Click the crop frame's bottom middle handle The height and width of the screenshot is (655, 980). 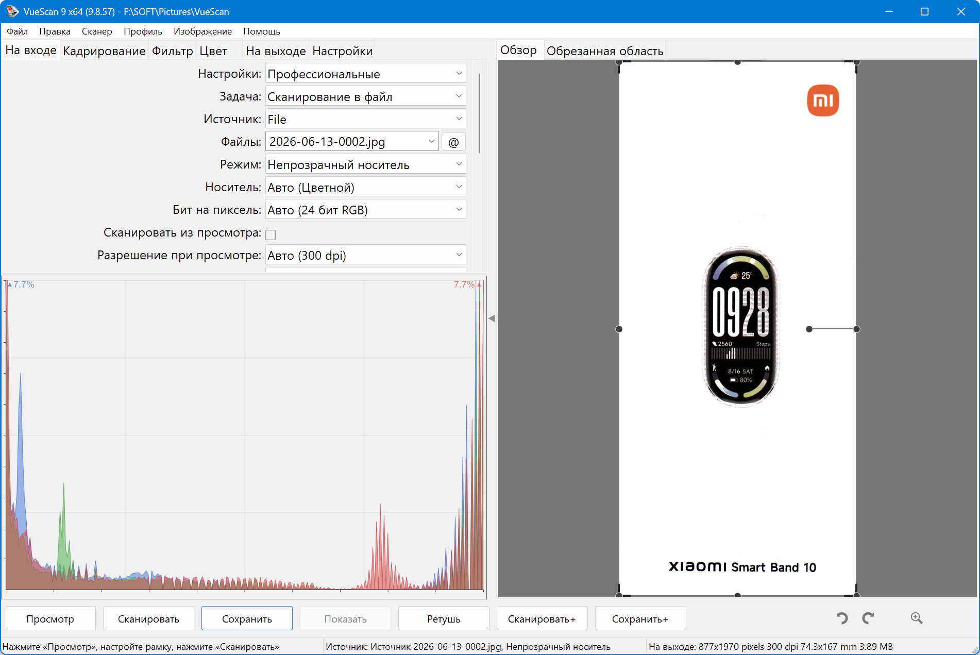[737, 595]
